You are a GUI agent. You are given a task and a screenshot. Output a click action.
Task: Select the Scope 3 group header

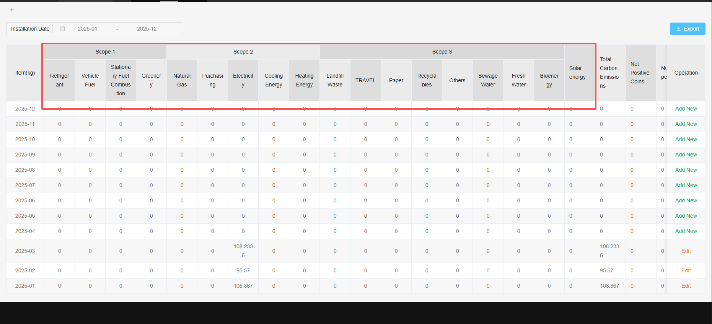click(442, 52)
